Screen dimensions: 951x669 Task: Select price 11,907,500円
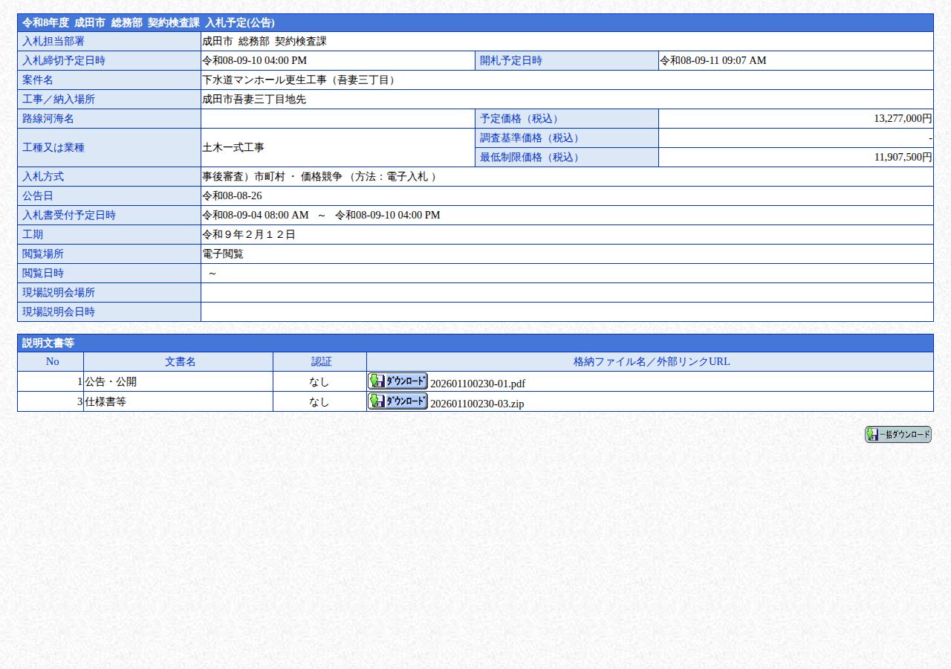[903, 158]
